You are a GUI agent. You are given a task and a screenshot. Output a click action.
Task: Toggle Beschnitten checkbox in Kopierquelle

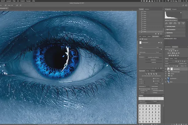152,89
